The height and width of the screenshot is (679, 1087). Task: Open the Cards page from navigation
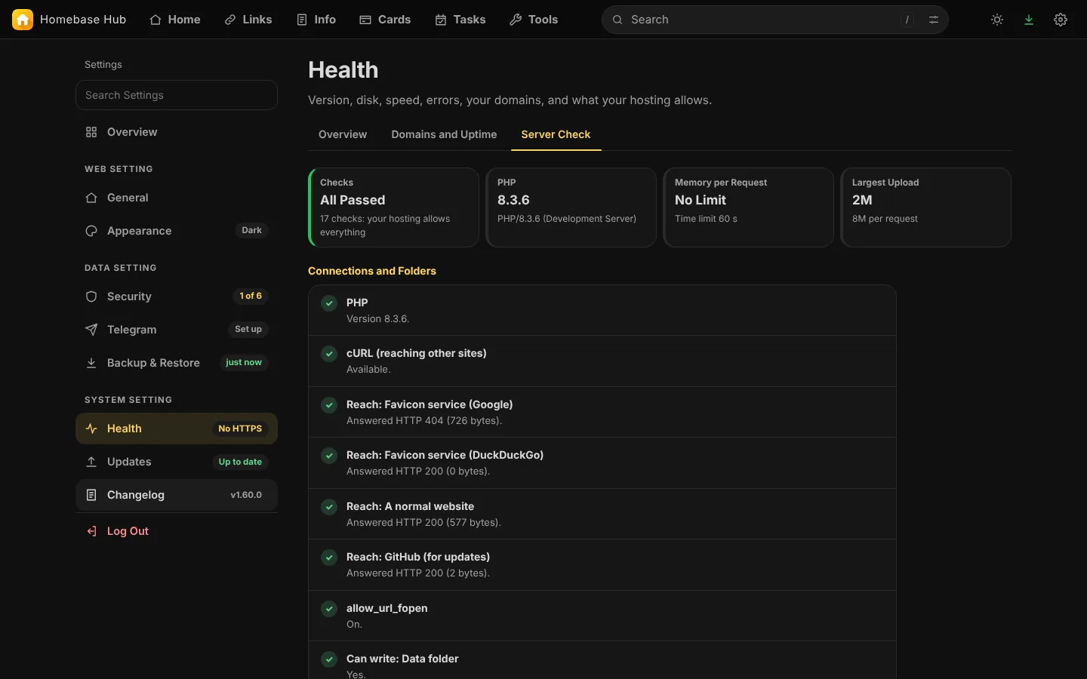coord(385,20)
